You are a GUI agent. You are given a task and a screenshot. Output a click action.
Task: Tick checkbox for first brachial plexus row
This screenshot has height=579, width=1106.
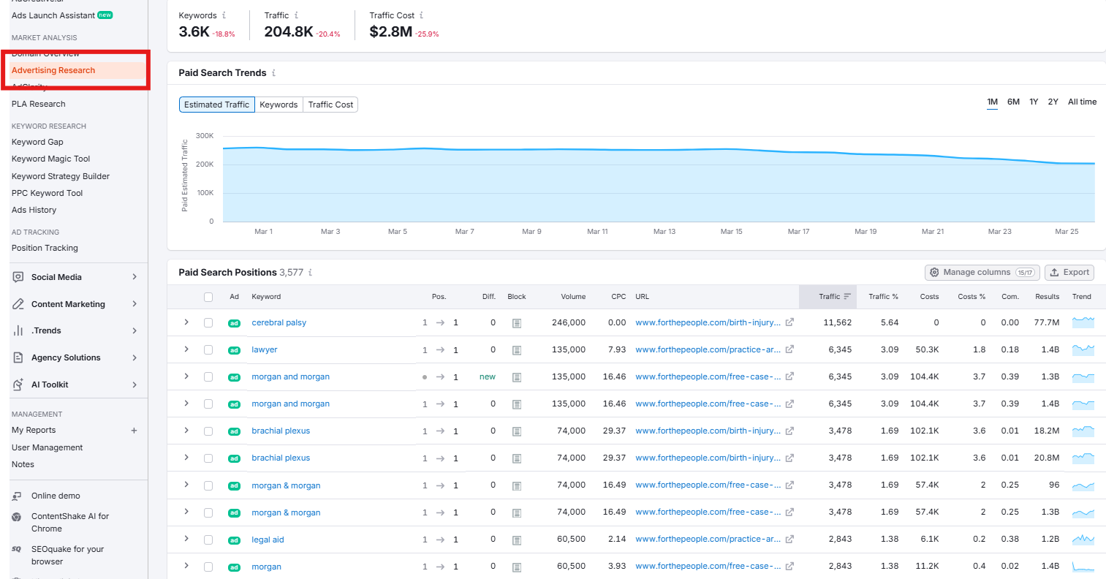[x=208, y=431]
